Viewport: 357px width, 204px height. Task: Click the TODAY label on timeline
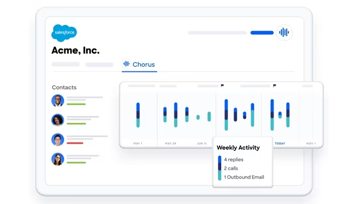[x=280, y=143]
